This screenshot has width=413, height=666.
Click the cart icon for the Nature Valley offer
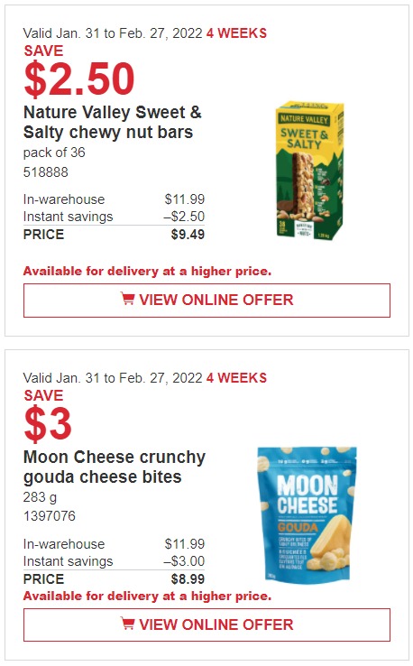point(127,299)
